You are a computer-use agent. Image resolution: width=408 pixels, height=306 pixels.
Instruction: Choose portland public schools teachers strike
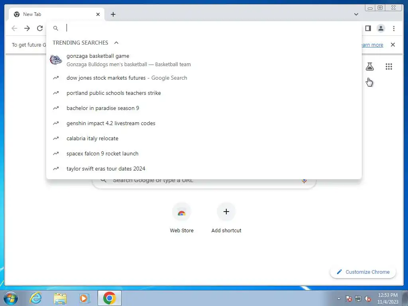(204, 93)
